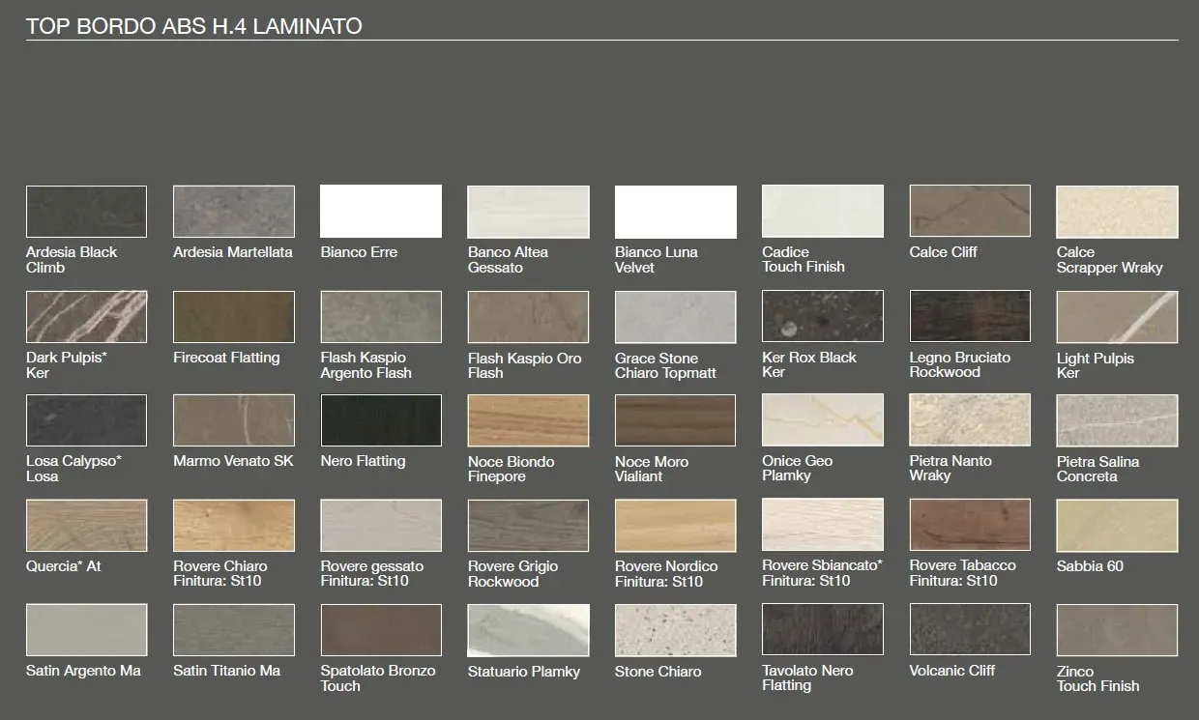
Task: Pick the Calce Cliff laminate sample
Action: coord(970,212)
